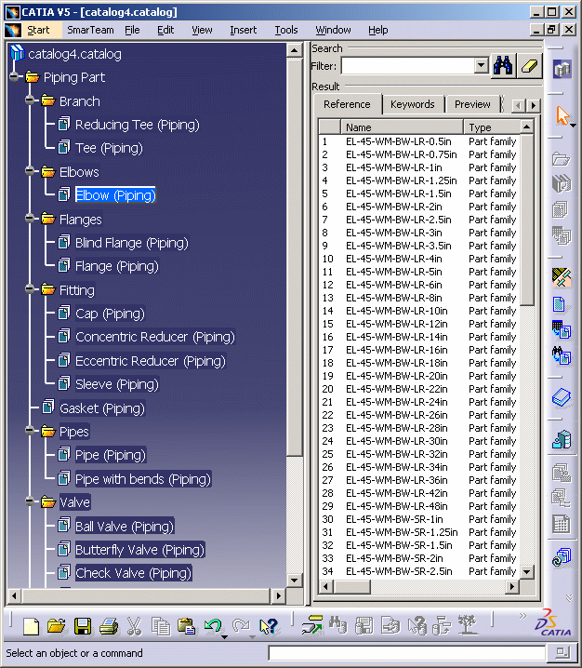Select the Blind Flange (Piping) chapter

pos(132,243)
